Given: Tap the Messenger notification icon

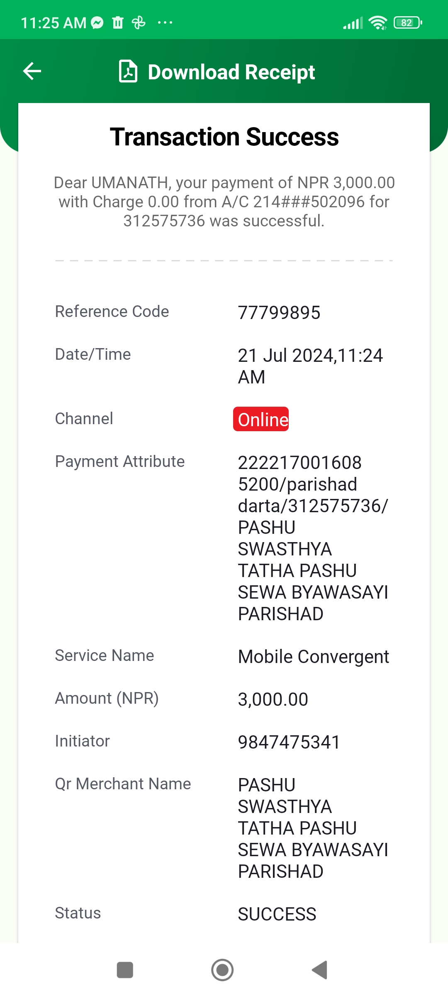Looking at the screenshot, I should tap(97, 22).
